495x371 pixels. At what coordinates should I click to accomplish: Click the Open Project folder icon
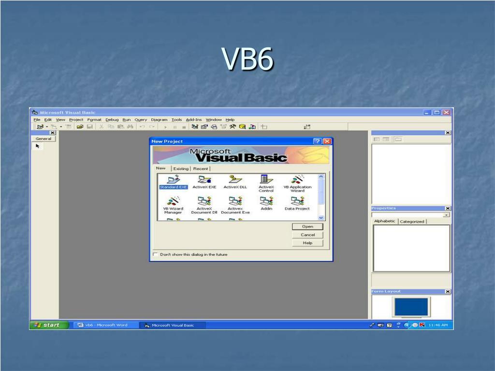tap(80, 127)
